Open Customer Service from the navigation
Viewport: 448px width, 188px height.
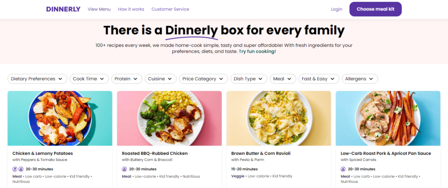tap(170, 9)
